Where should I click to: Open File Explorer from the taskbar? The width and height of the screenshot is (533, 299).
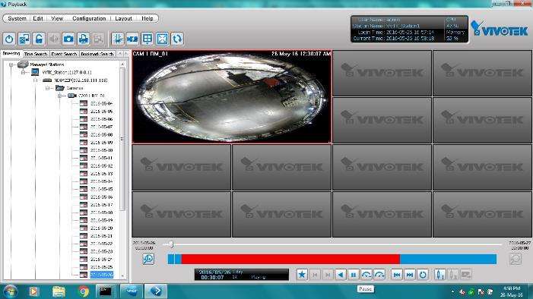coord(59,291)
